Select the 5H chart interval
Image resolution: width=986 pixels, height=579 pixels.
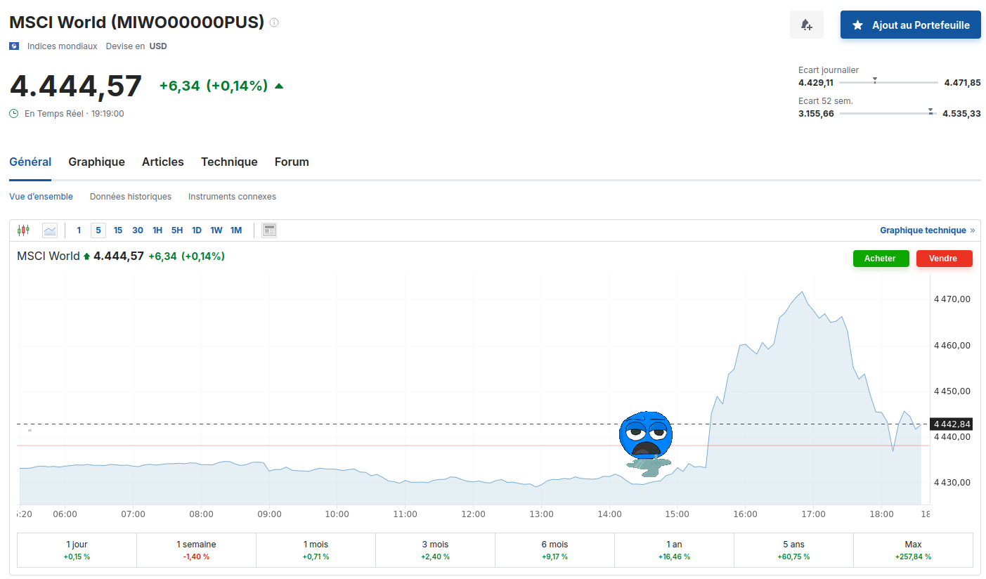point(177,230)
